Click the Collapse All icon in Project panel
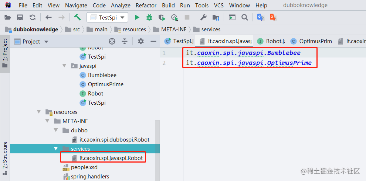 [125, 41]
